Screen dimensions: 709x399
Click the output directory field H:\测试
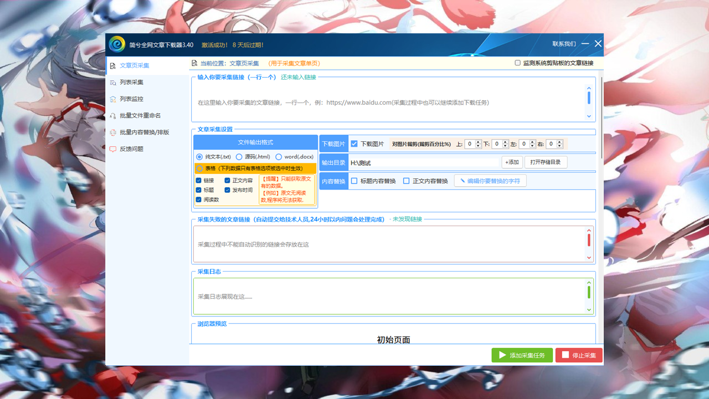click(x=424, y=163)
